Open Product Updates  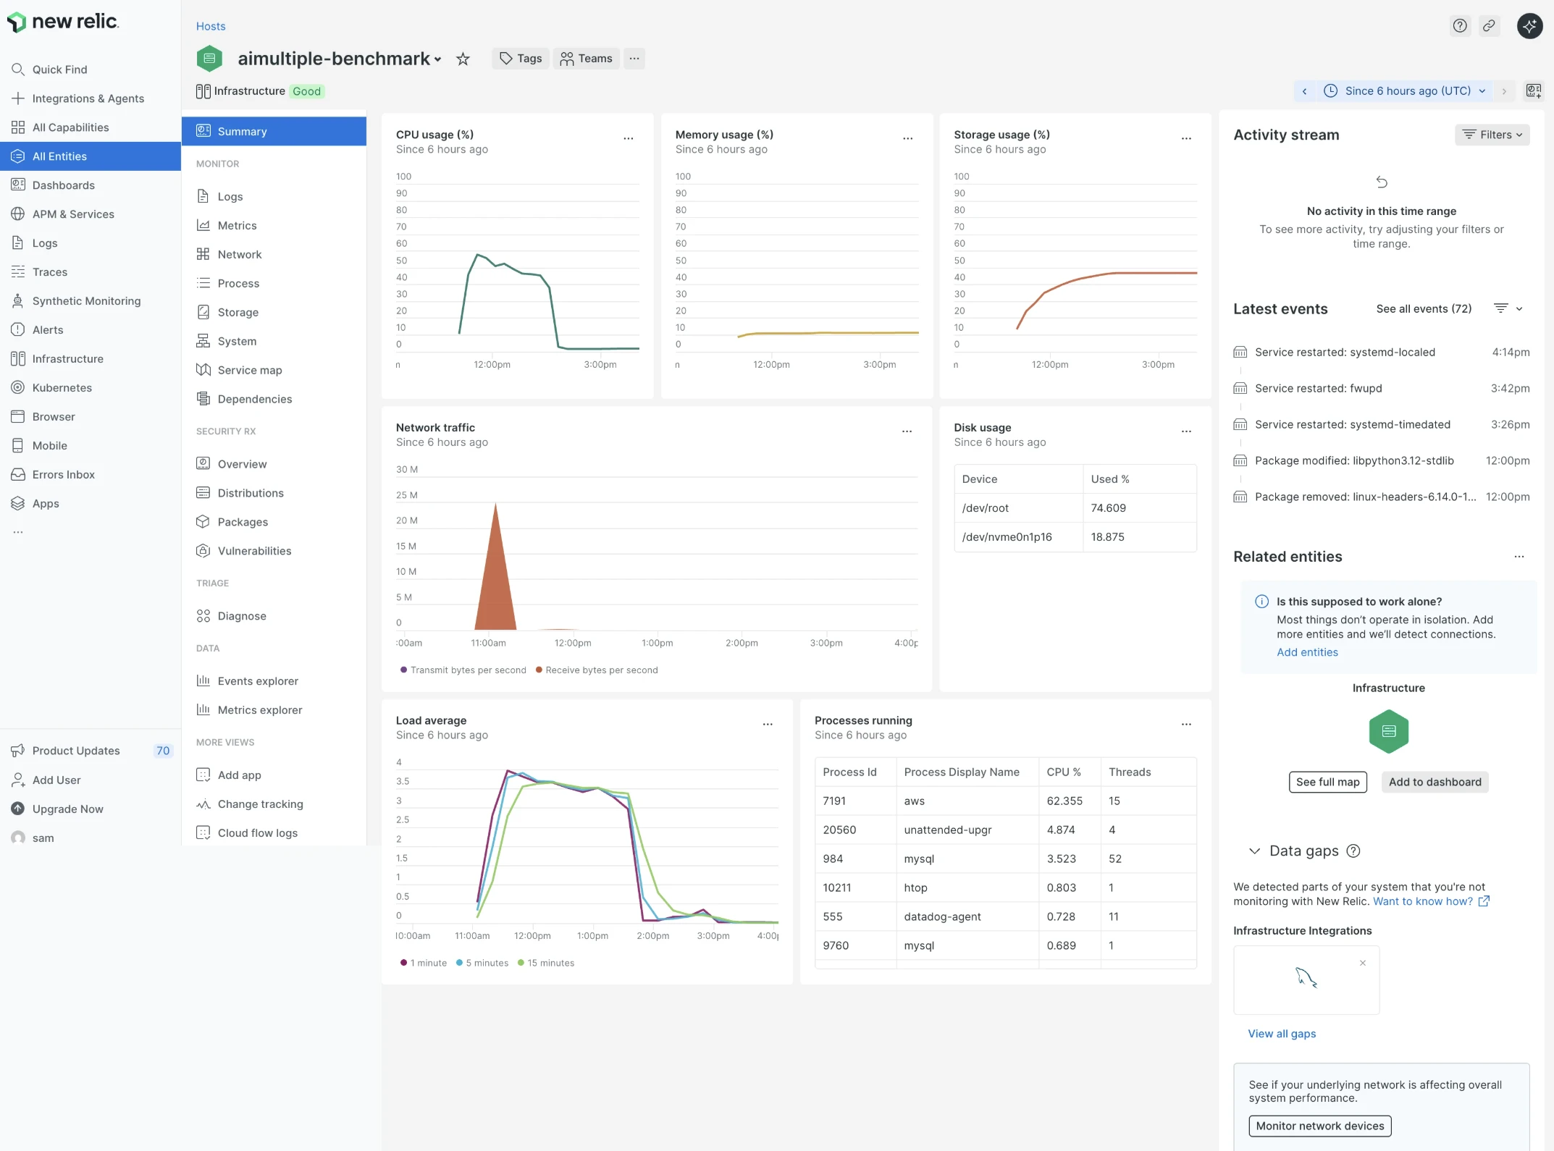coord(91,751)
